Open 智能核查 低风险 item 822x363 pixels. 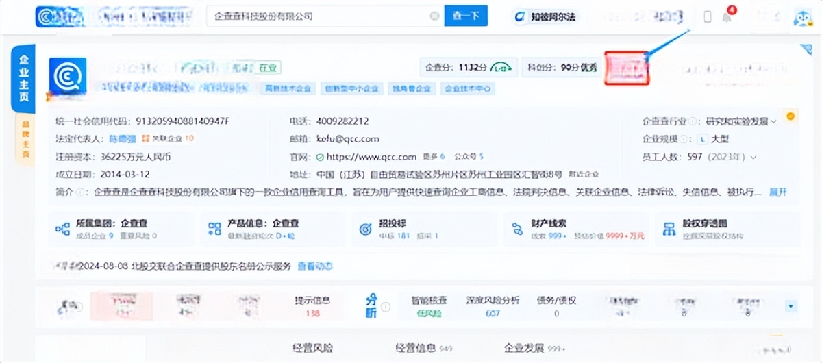429,306
